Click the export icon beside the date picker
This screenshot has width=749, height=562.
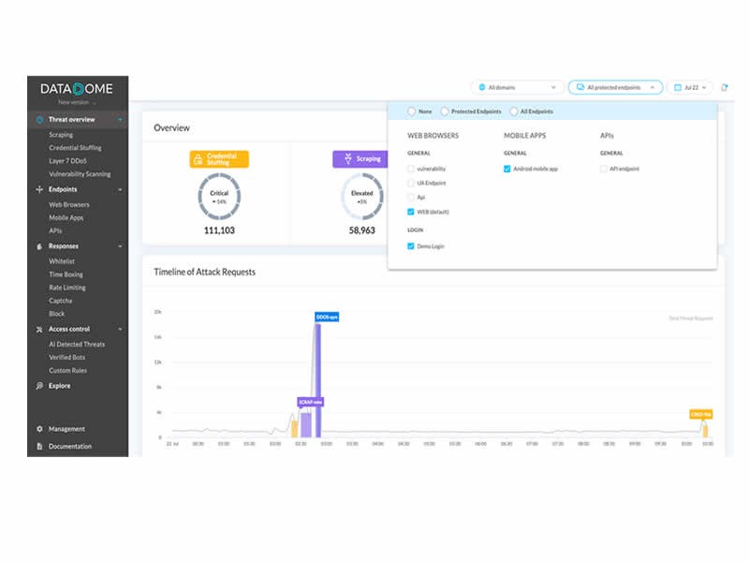[724, 87]
